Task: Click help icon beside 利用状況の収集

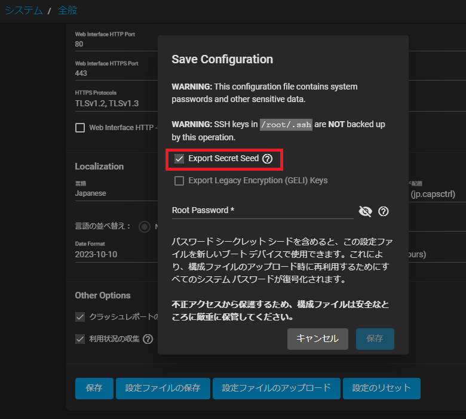Action: [x=148, y=339]
